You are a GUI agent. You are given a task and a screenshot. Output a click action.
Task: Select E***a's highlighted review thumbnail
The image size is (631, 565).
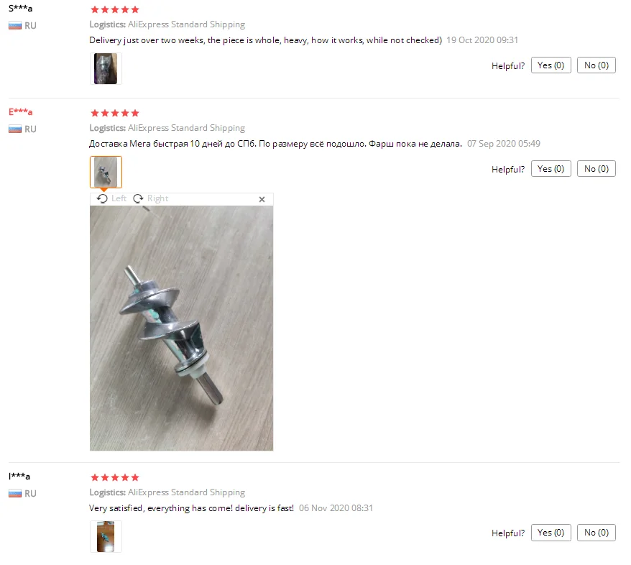106,173
